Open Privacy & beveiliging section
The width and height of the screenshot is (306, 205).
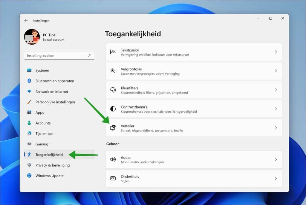[48, 165]
